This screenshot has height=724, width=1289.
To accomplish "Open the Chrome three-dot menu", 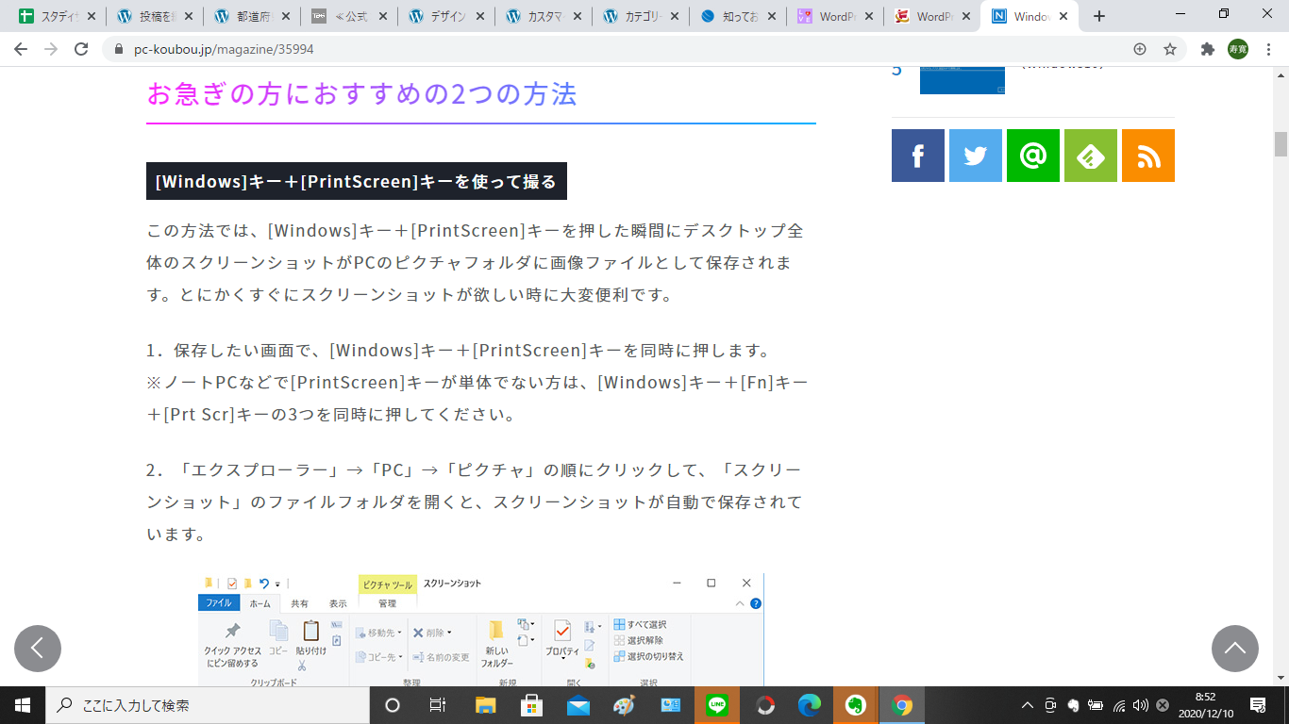I will 1268,49.
